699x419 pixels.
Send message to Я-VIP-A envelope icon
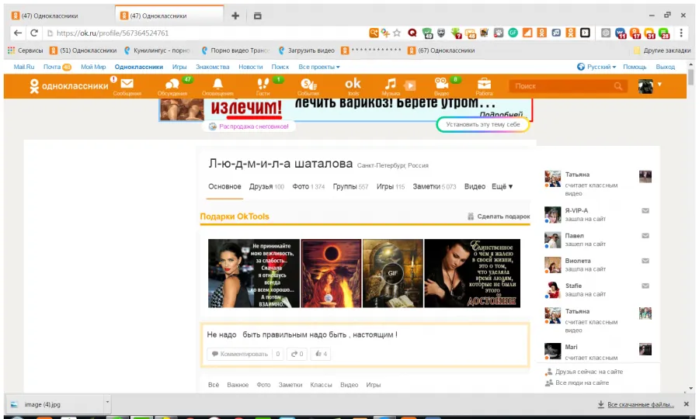645,210
